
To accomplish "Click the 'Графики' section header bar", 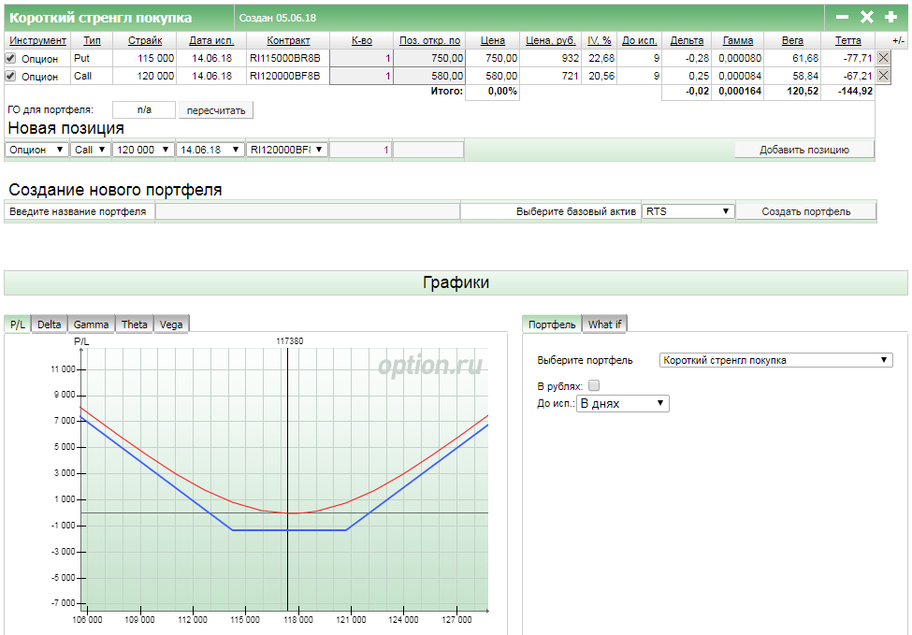I will (456, 282).
